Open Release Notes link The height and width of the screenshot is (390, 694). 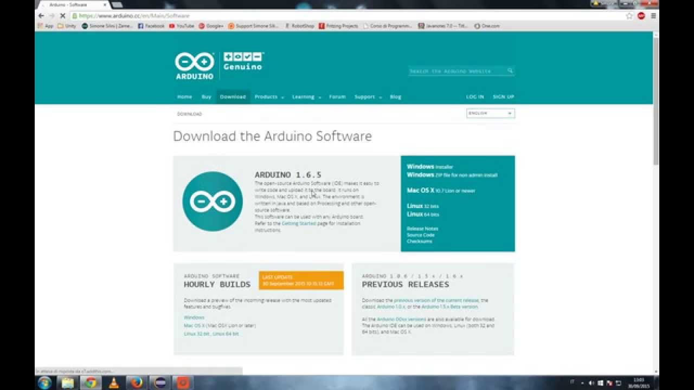tap(422, 229)
